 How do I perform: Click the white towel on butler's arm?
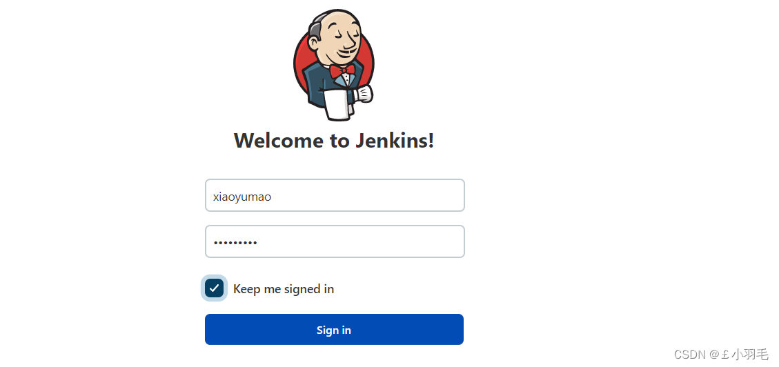(337, 104)
